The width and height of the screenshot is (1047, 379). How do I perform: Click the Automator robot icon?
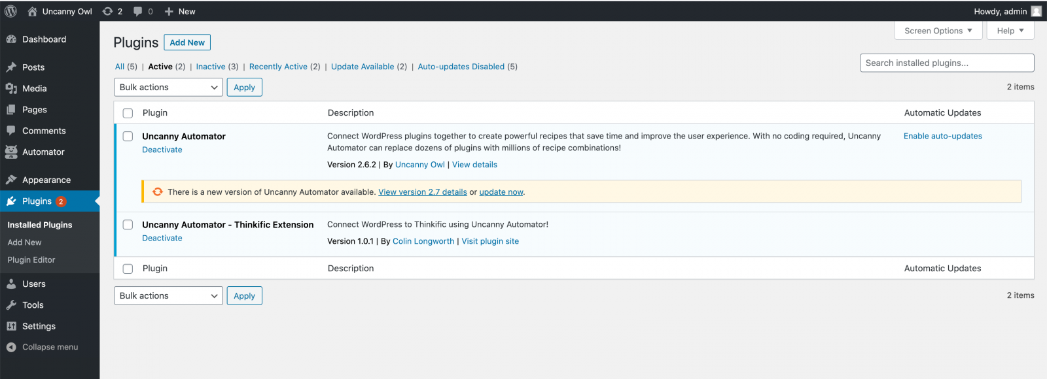(x=11, y=152)
